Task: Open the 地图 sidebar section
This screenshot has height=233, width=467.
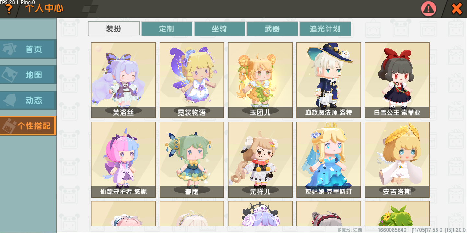Action: click(28, 75)
